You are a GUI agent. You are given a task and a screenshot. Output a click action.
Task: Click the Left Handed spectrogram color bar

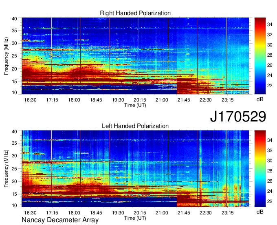260,169
